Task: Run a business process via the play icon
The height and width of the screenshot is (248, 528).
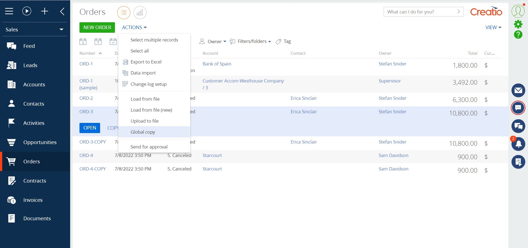Action: [x=26, y=11]
